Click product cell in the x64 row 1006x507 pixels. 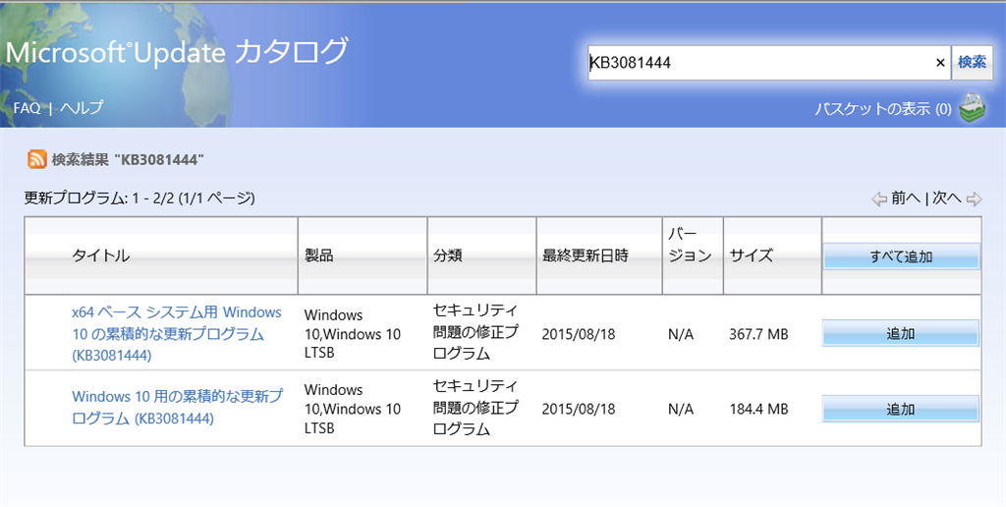tap(353, 334)
